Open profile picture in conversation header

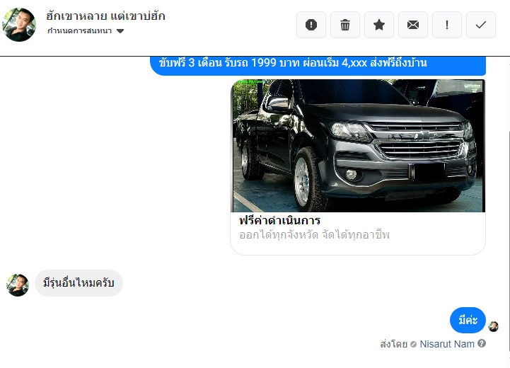19,25
